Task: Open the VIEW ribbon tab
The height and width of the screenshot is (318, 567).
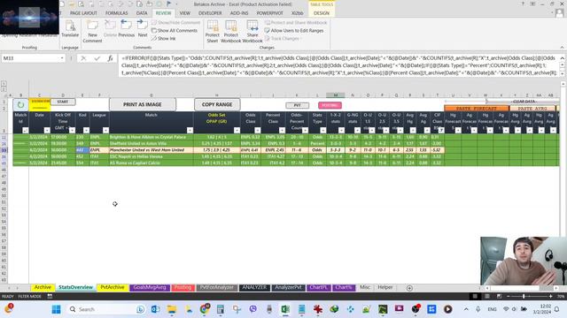Action: [185, 13]
